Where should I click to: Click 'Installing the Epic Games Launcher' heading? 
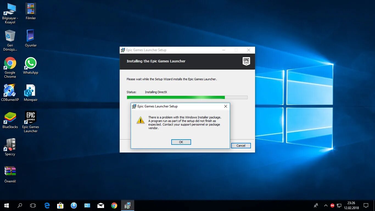156,61
